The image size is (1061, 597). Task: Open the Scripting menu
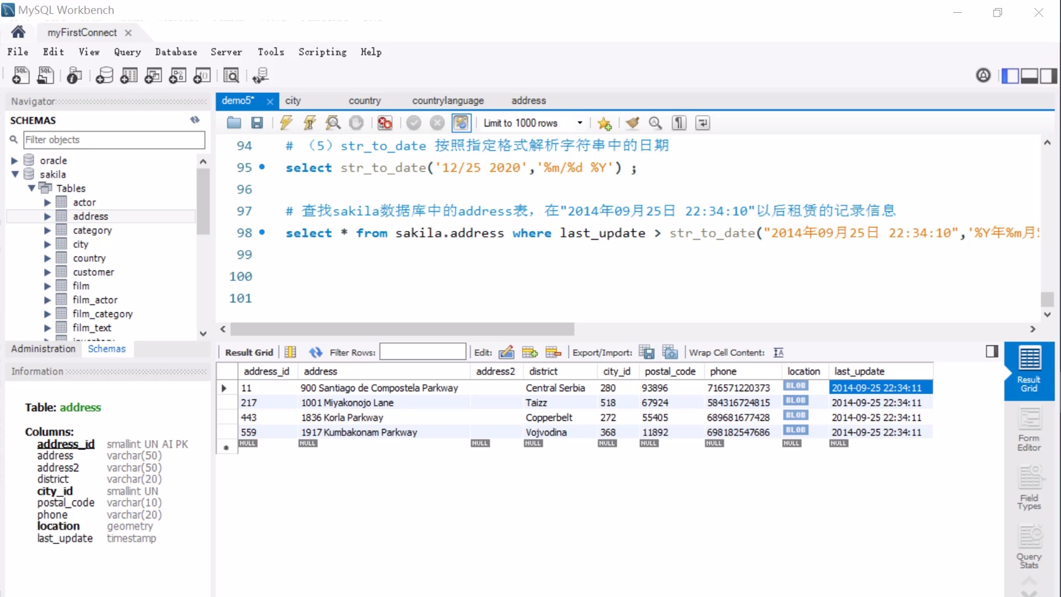(x=322, y=51)
